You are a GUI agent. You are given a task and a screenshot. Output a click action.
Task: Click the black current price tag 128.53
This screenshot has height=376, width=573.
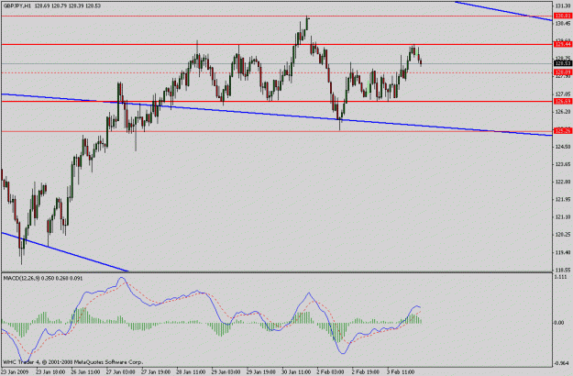563,63
